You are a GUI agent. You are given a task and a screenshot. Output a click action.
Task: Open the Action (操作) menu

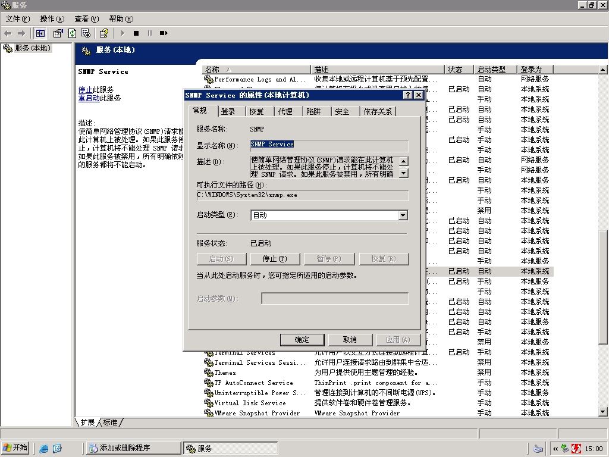pyautogui.click(x=52, y=18)
